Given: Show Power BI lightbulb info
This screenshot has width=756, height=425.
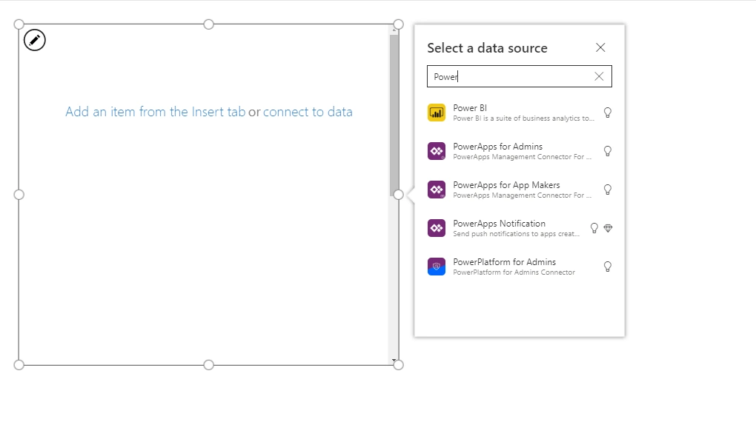Looking at the screenshot, I should 608,113.
